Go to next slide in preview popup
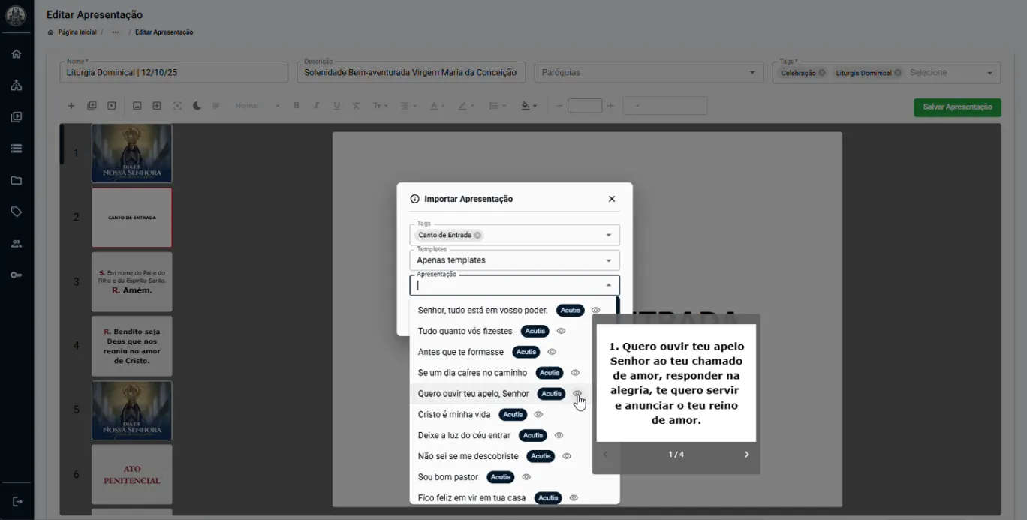The height and width of the screenshot is (520, 1027). pos(746,455)
